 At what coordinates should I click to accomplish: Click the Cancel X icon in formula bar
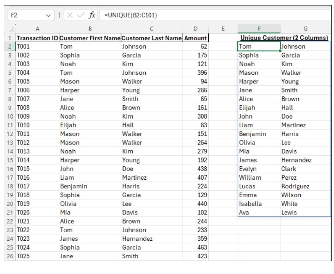pyautogui.click(x=71, y=15)
